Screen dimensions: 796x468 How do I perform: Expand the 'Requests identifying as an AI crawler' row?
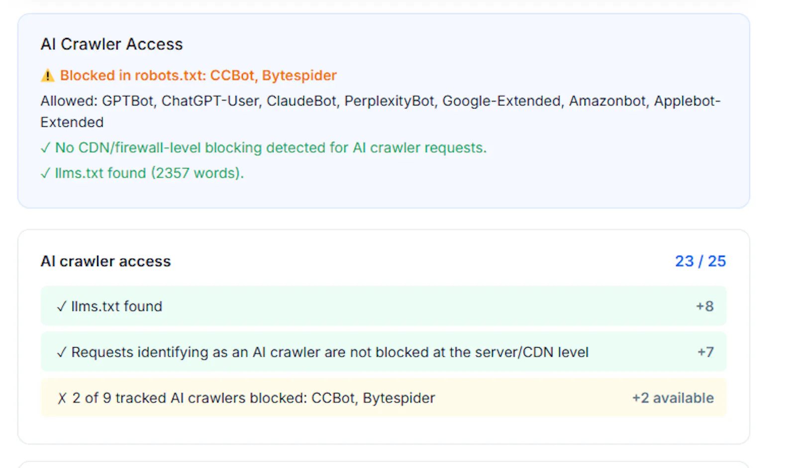tap(384, 352)
